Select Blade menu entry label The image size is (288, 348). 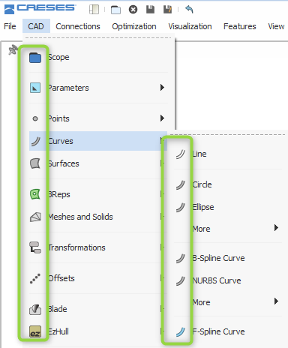[58, 309]
